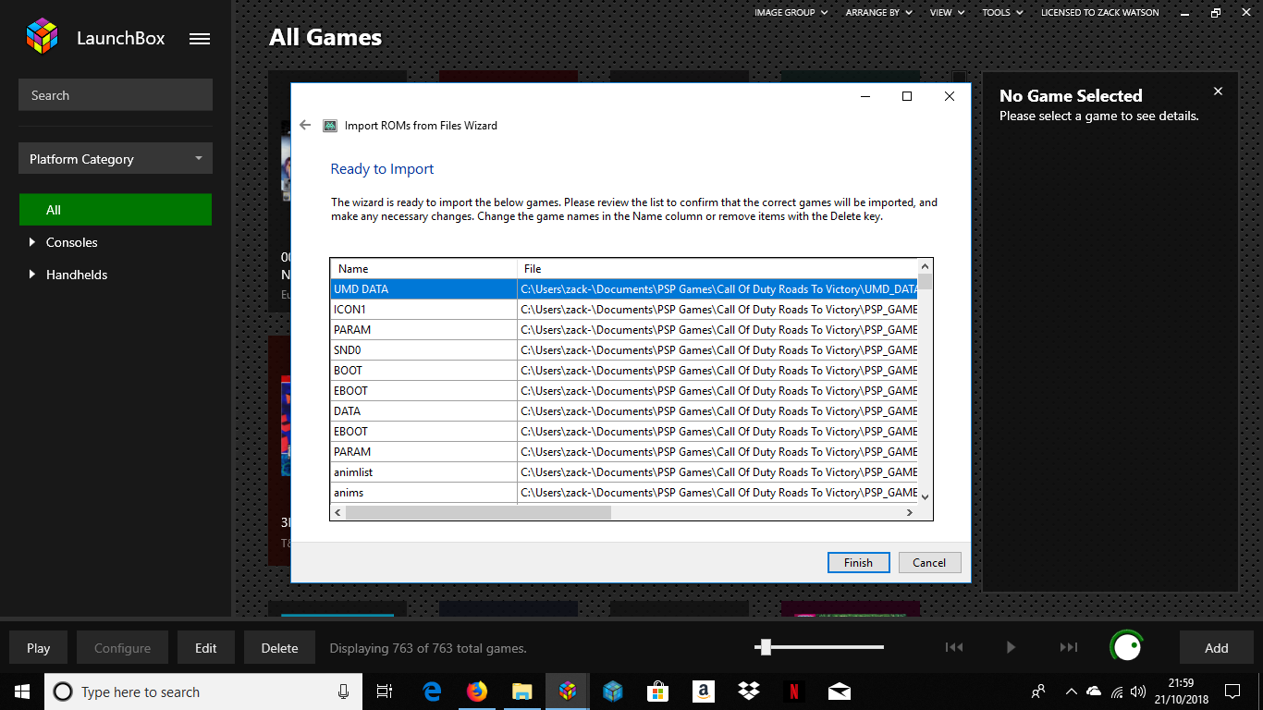The image size is (1263, 710).
Task: Open Microsoft Store from taskbar
Action: pyautogui.click(x=657, y=692)
